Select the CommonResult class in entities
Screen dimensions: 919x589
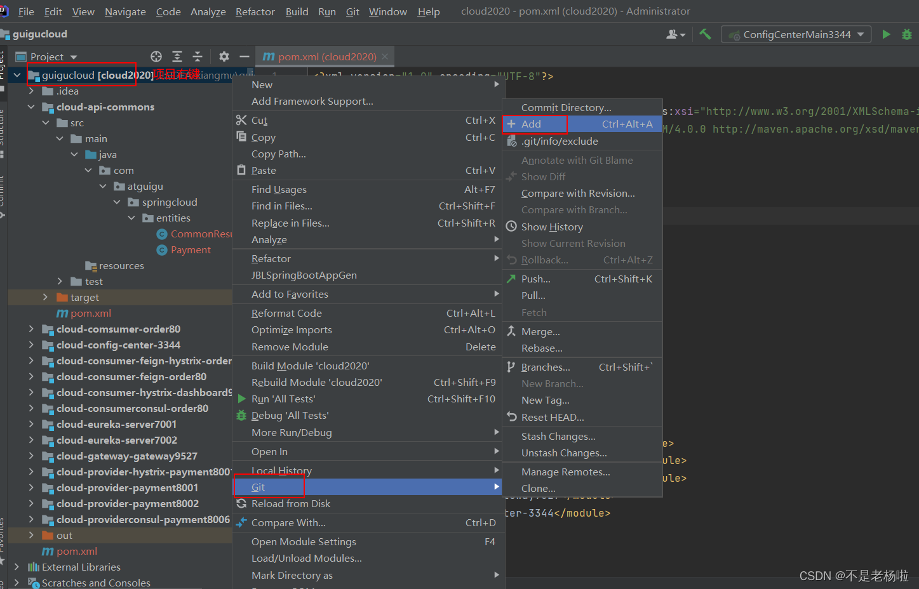(201, 234)
